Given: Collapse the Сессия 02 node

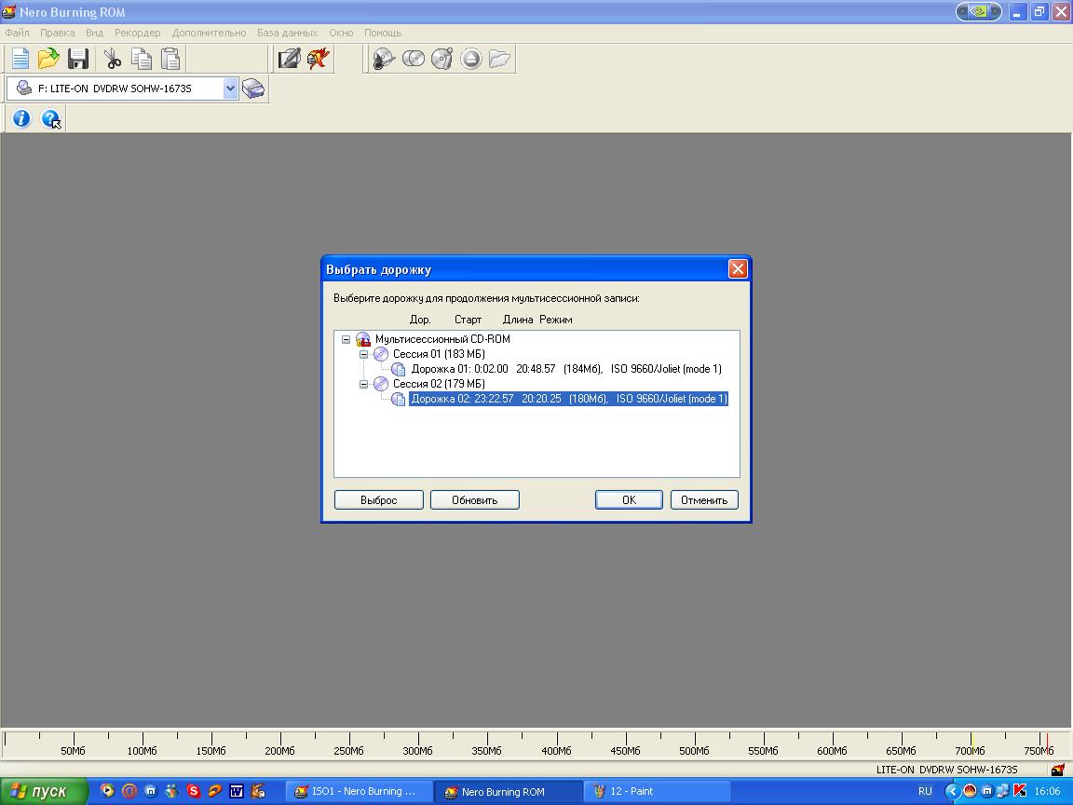Looking at the screenshot, I should (363, 384).
